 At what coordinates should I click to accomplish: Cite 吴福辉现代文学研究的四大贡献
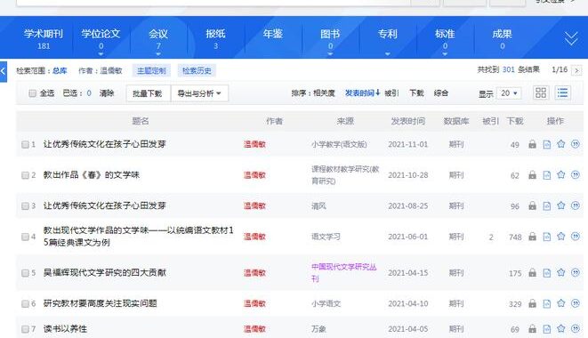click(x=576, y=272)
